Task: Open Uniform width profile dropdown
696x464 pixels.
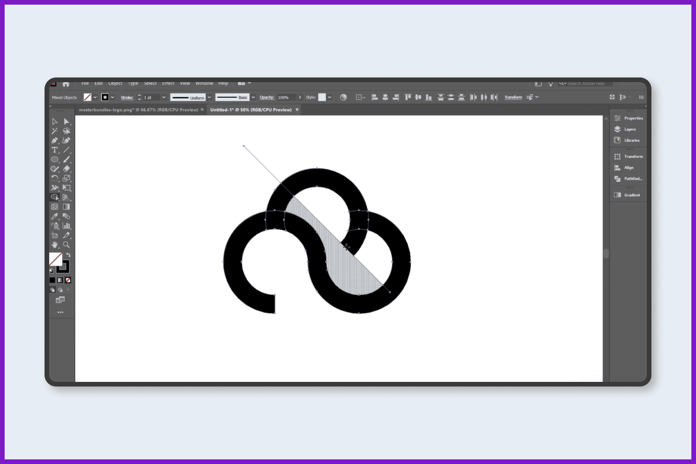Action: click(209, 97)
